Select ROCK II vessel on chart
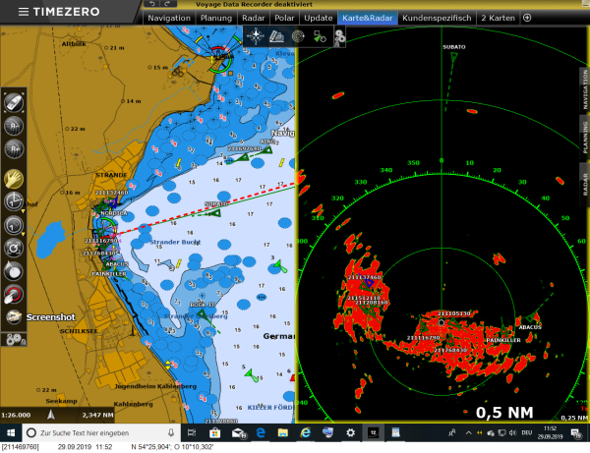Image resolution: width=590 pixels, height=453 pixels. pyautogui.click(x=202, y=313)
